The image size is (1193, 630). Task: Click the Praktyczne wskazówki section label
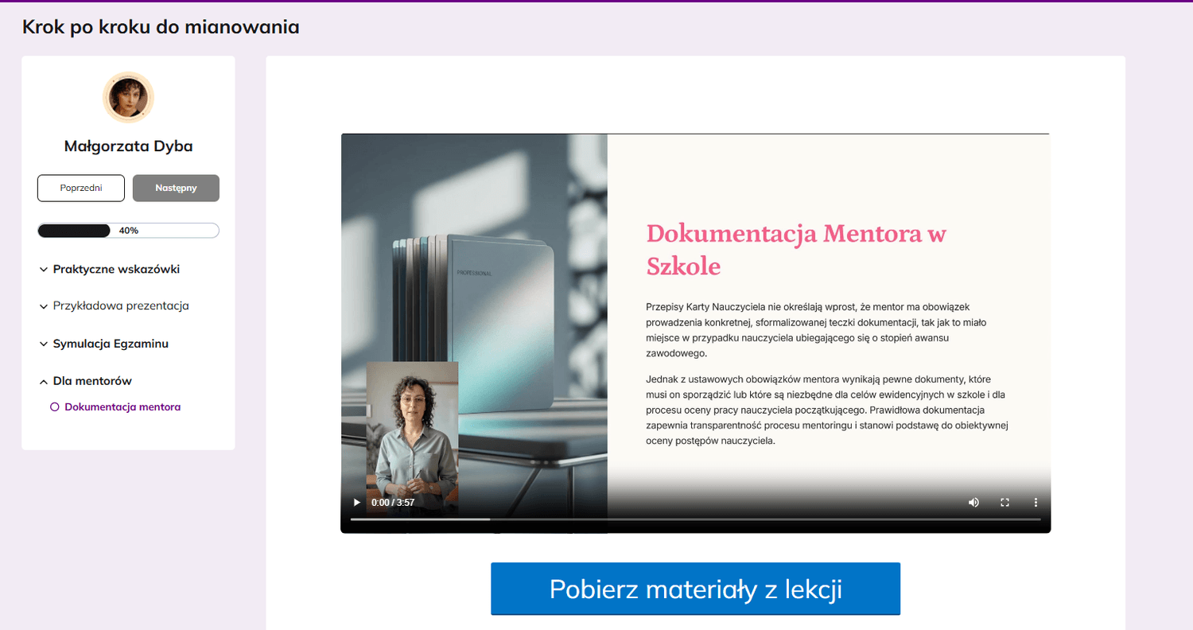(116, 269)
